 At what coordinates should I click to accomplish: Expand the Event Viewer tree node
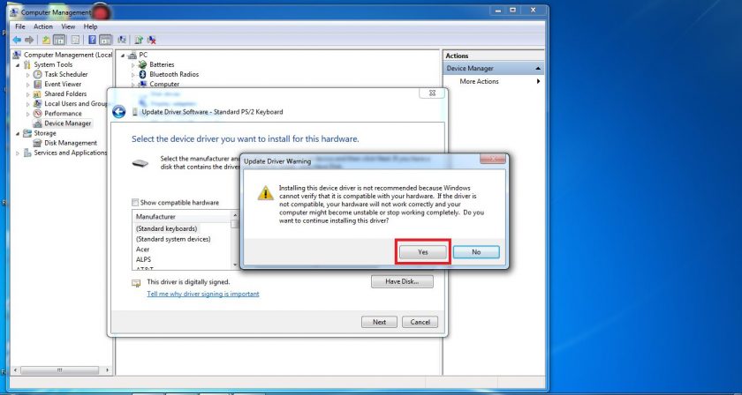coord(27,84)
